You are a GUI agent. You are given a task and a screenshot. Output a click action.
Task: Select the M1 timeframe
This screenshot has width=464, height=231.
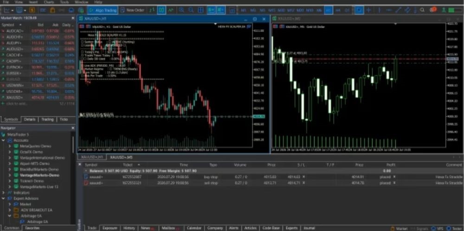point(244,10)
